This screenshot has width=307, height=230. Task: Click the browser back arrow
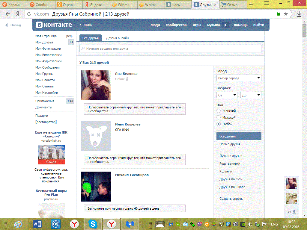[x=7, y=14]
